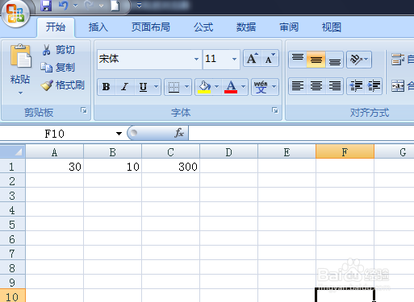414x302 pixels.
Task: Expand the 粘贴 paste options arrow
Action: (20, 93)
